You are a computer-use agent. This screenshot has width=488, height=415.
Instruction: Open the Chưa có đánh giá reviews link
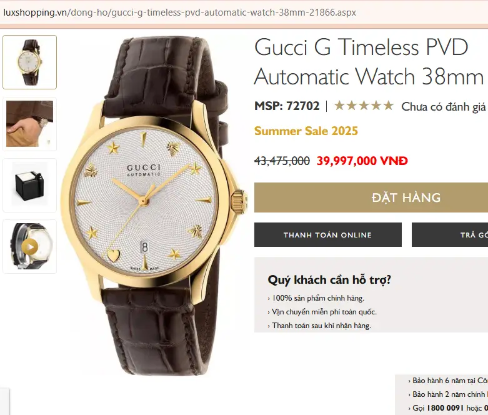(x=444, y=106)
